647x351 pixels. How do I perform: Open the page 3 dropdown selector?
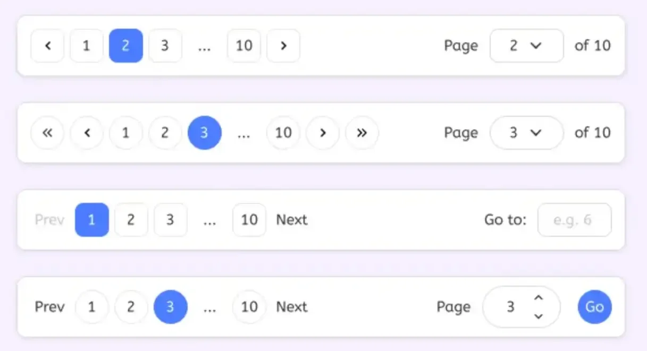[x=526, y=133]
